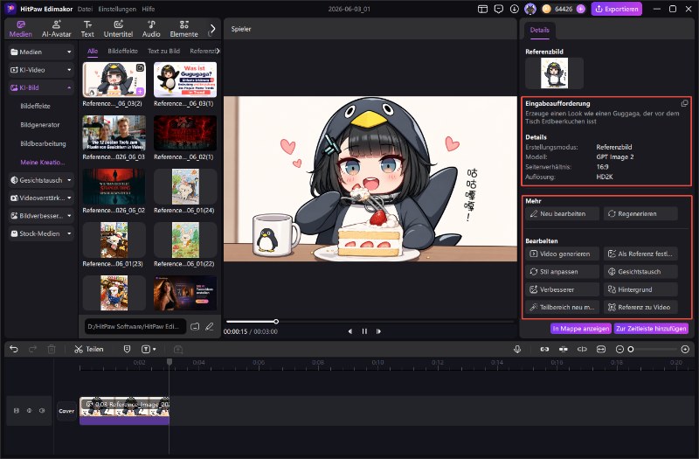Select Meine Kreatio... in the sidebar
The image size is (699, 459).
(x=42, y=162)
